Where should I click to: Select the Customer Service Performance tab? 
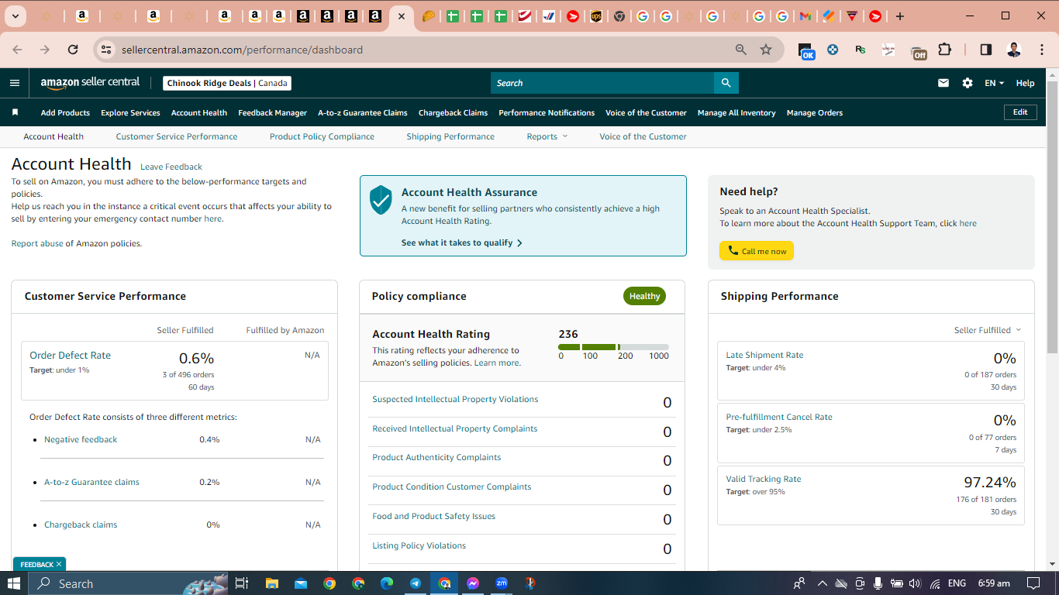(x=177, y=136)
